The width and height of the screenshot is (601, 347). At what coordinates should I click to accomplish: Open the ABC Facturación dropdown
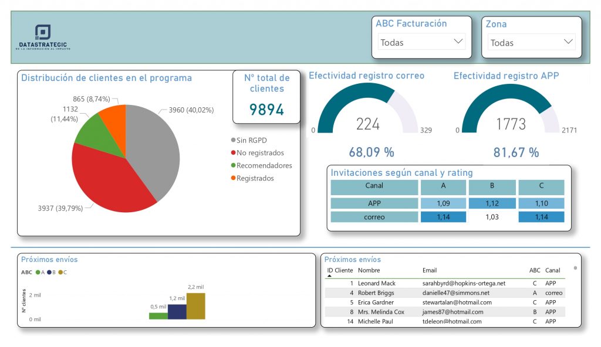[421, 42]
